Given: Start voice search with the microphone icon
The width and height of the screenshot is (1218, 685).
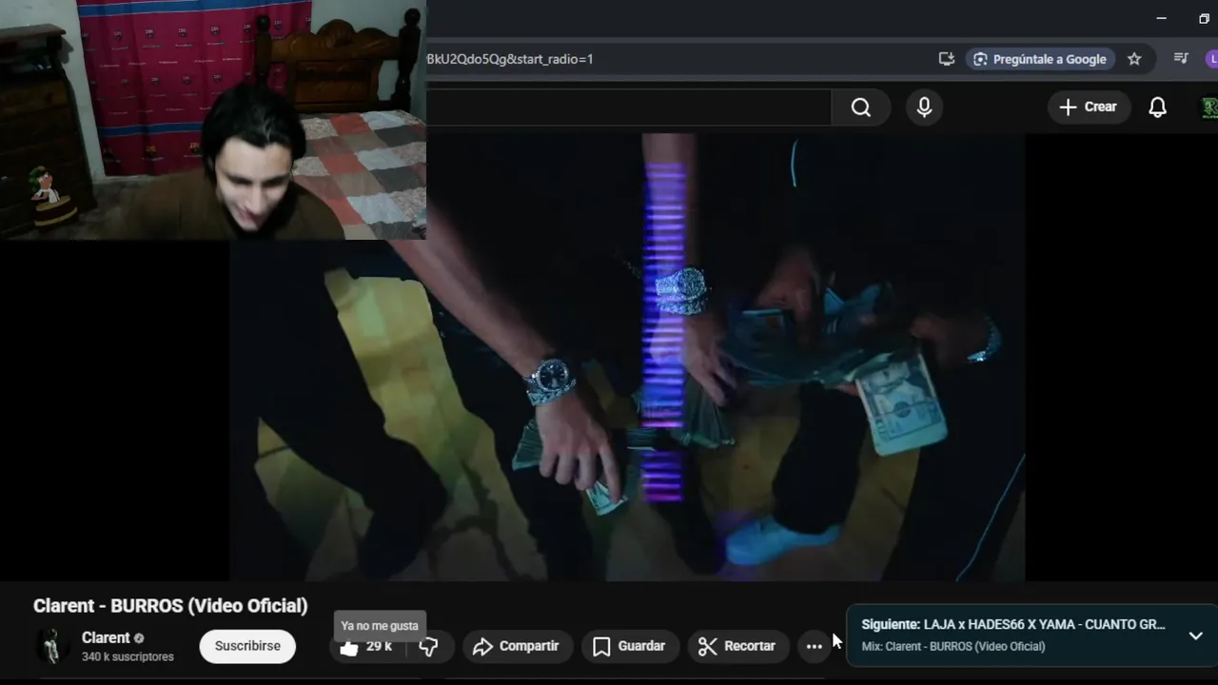Looking at the screenshot, I should pyautogui.click(x=924, y=108).
